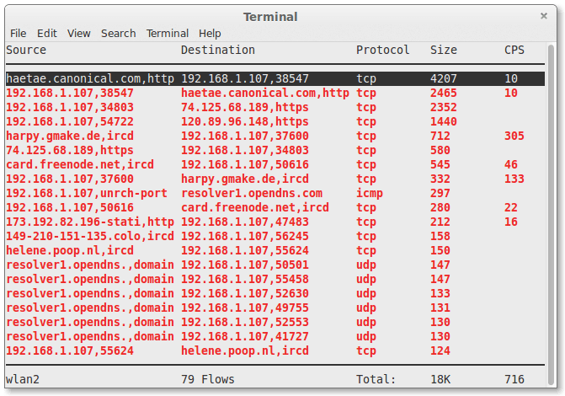This screenshot has height=396, width=565.
Task: Click the vertical scrollbar of the terminal
Action: (x=551, y=215)
